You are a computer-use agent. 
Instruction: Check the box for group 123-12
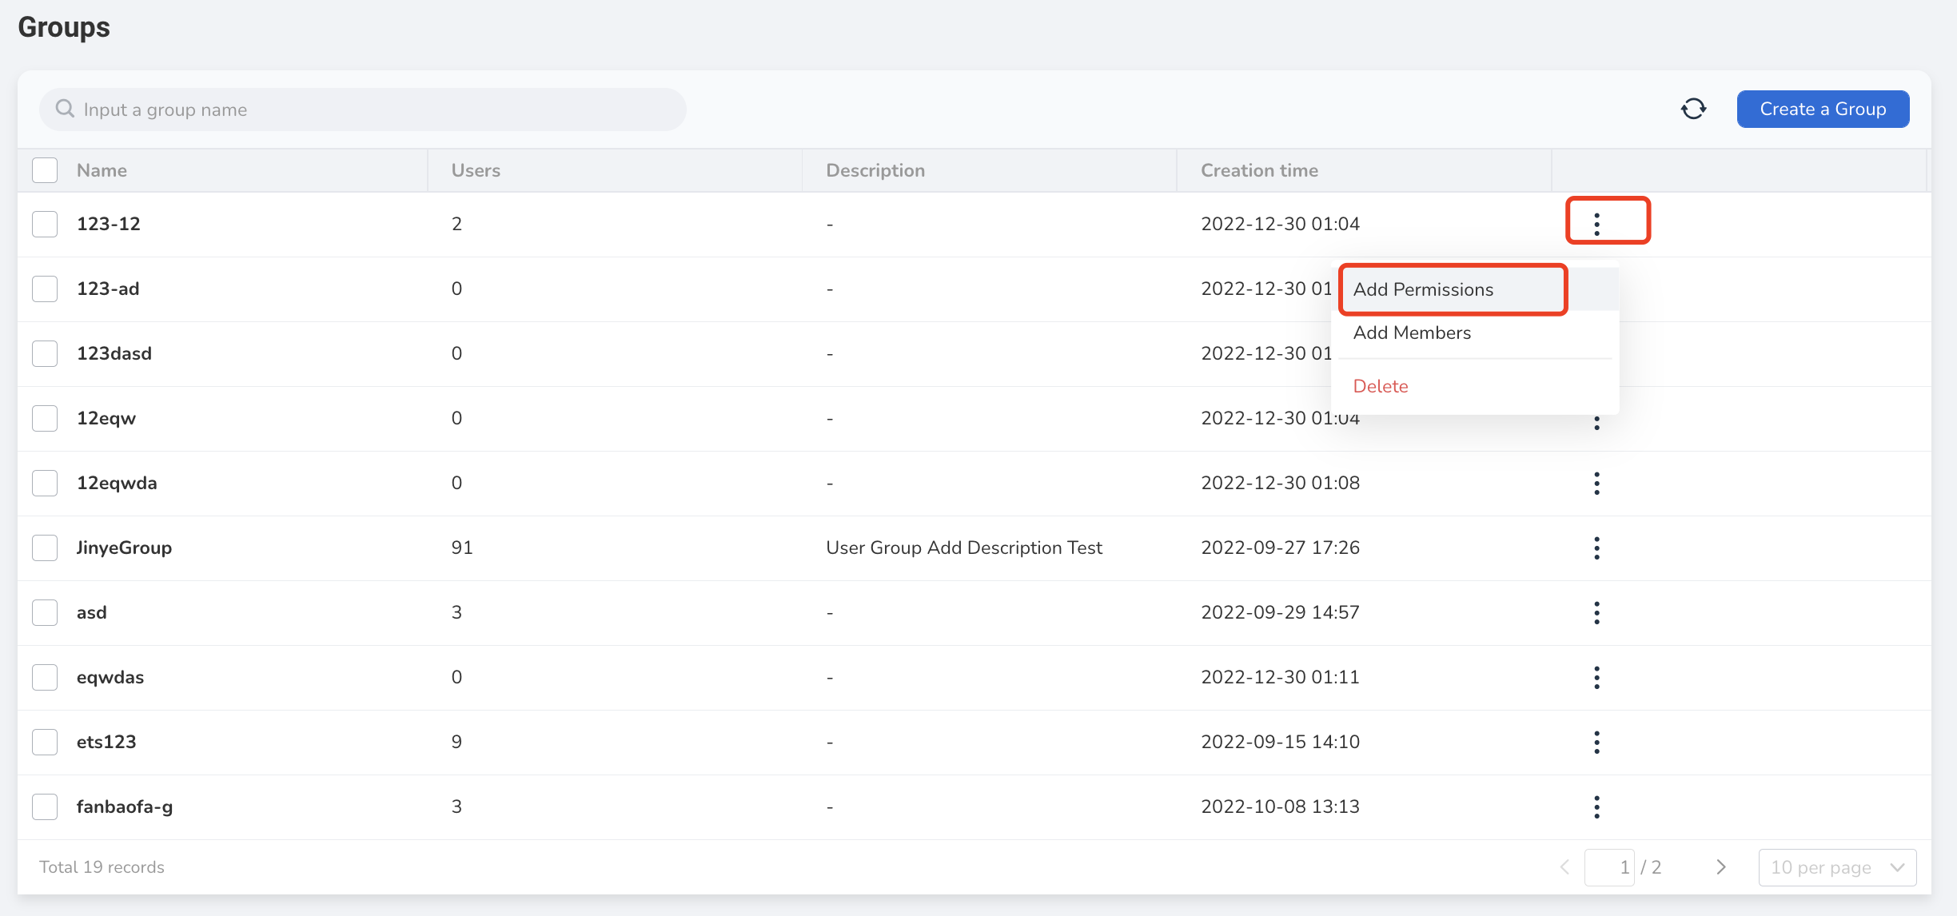point(45,224)
